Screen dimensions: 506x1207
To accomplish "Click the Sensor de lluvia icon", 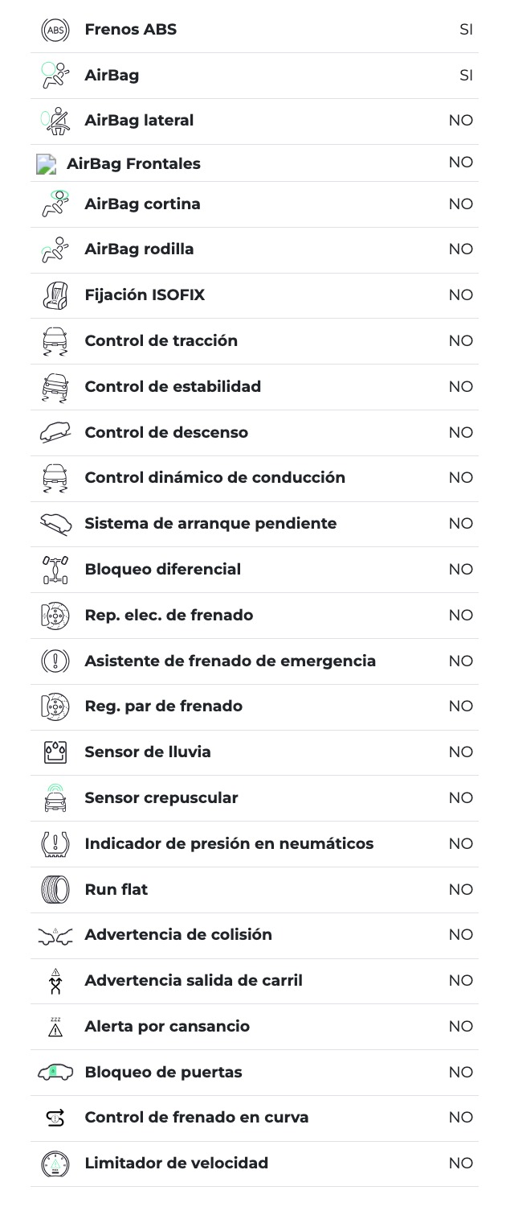I will pos(55,752).
